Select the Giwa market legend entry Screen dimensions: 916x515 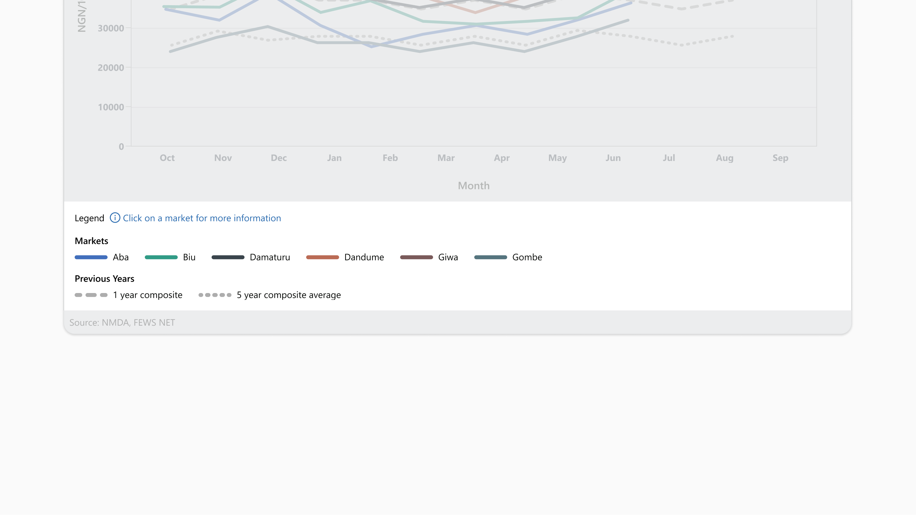448,257
